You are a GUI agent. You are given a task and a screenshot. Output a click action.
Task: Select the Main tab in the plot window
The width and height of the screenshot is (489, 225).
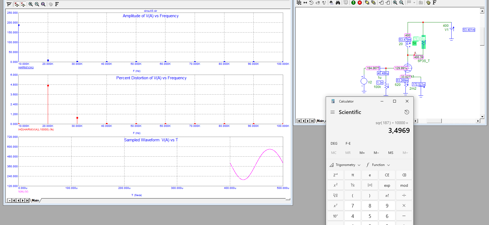tap(35, 200)
